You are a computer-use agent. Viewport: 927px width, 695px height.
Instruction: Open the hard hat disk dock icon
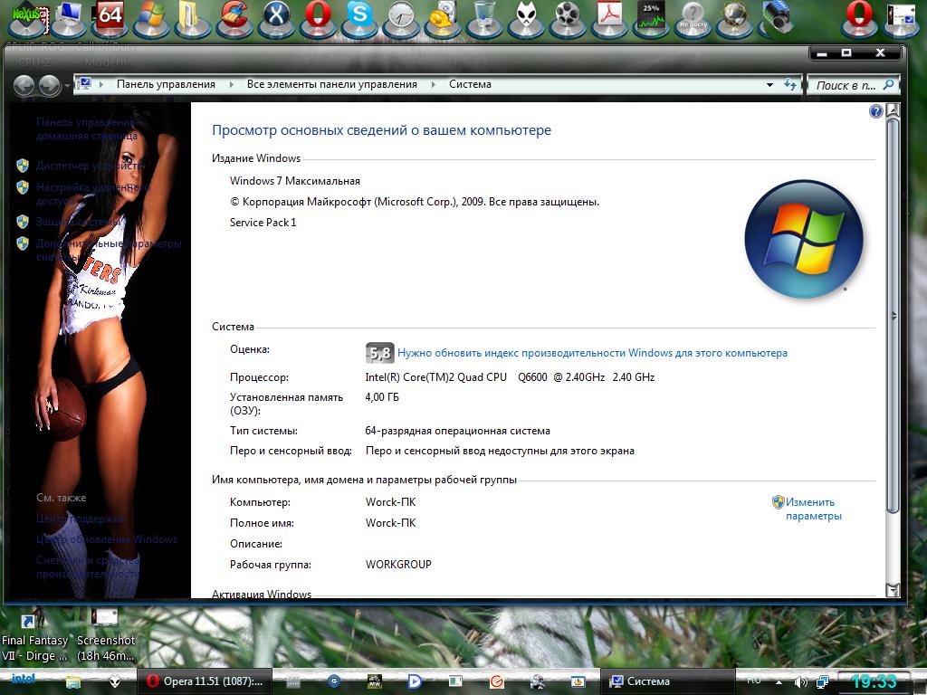(443, 18)
